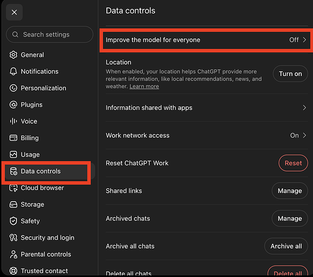
Task: Open the General settings section
Action: (x=32, y=55)
